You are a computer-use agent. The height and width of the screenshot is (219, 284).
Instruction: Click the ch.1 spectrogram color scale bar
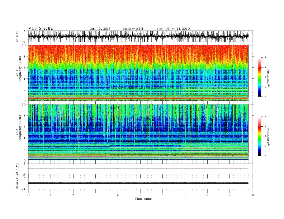259,77
